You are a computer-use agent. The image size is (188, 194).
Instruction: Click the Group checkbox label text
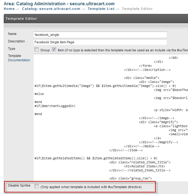pyautogui.click(x=45, y=50)
